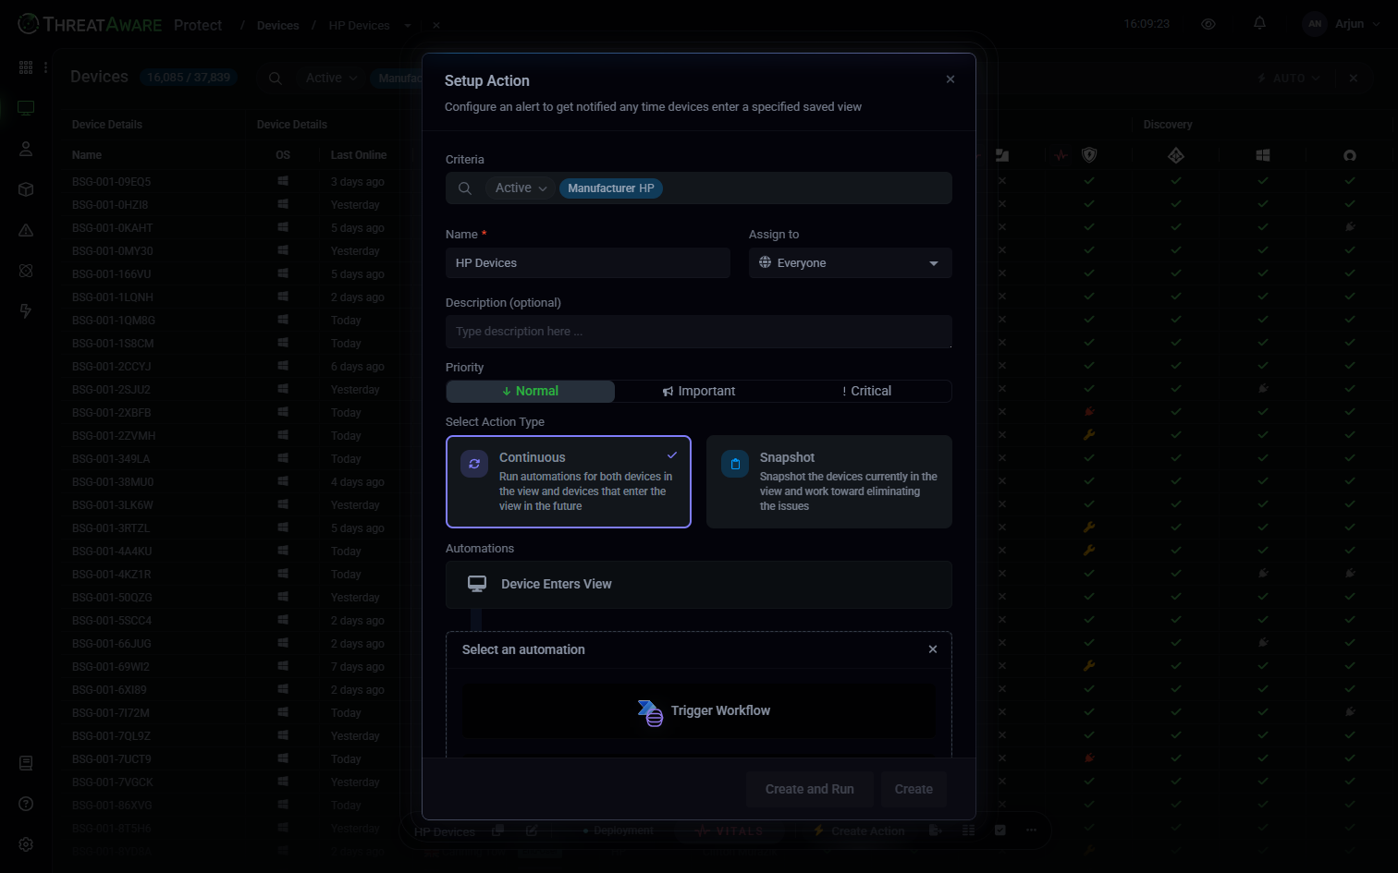The width and height of the screenshot is (1398, 873).
Task: Open notifications bell in top bar
Action: click(1259, 24)
